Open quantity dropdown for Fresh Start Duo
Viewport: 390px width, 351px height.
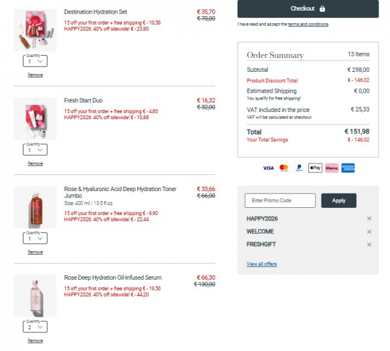click(x=35, y=150)
